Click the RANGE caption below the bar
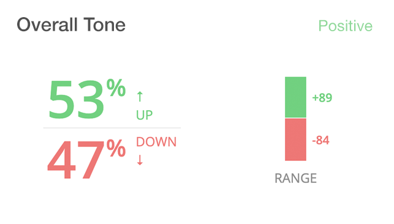394x224 pixels. [296, 178]
